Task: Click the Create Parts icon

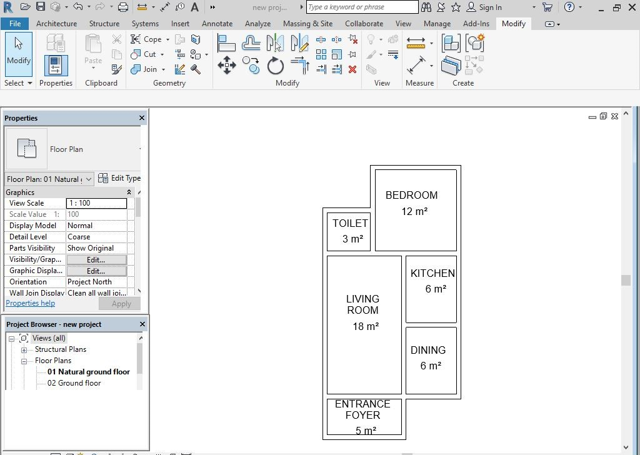Action: (451, 66)
